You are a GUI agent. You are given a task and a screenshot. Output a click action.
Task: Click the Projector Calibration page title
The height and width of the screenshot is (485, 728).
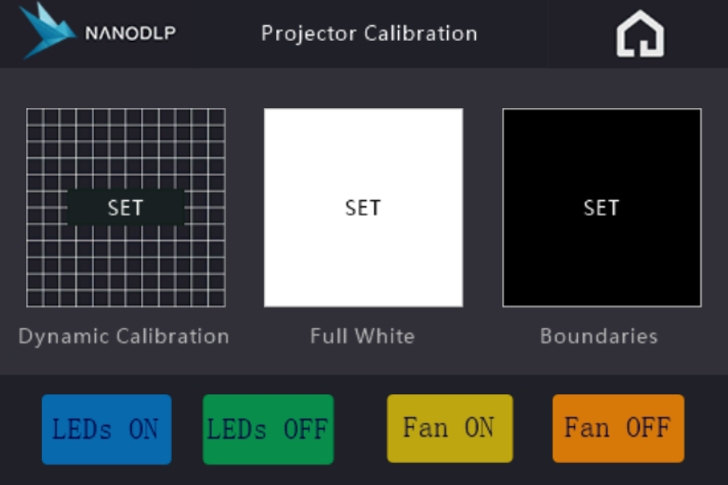point(369,34)
